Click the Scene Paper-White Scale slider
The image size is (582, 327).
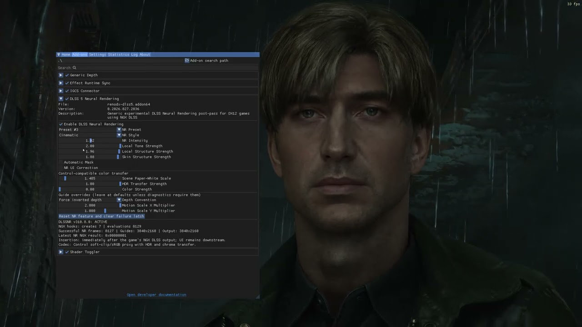90,178
